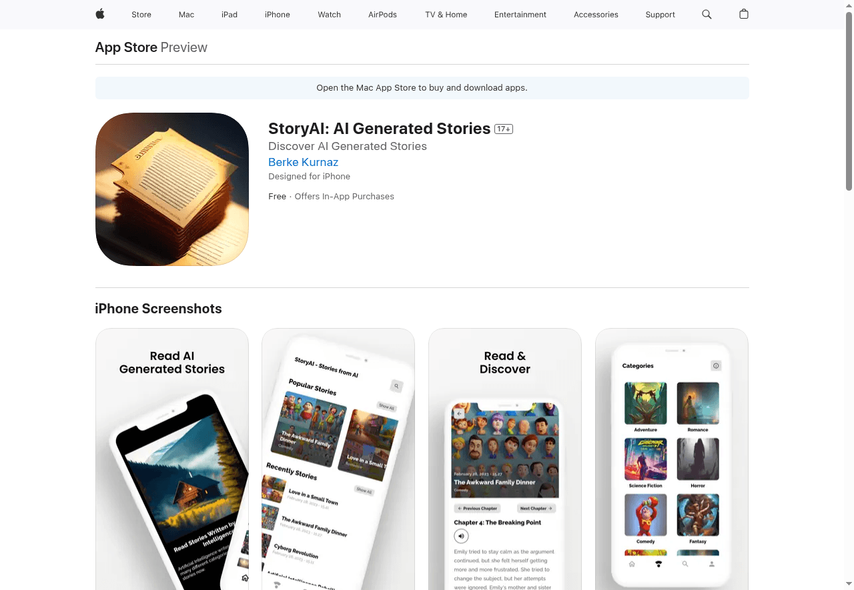Click the StoryAI app icon

coord(172,189)
